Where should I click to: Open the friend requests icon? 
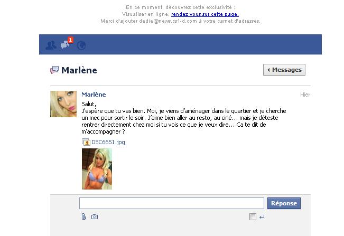coord(51,45)
